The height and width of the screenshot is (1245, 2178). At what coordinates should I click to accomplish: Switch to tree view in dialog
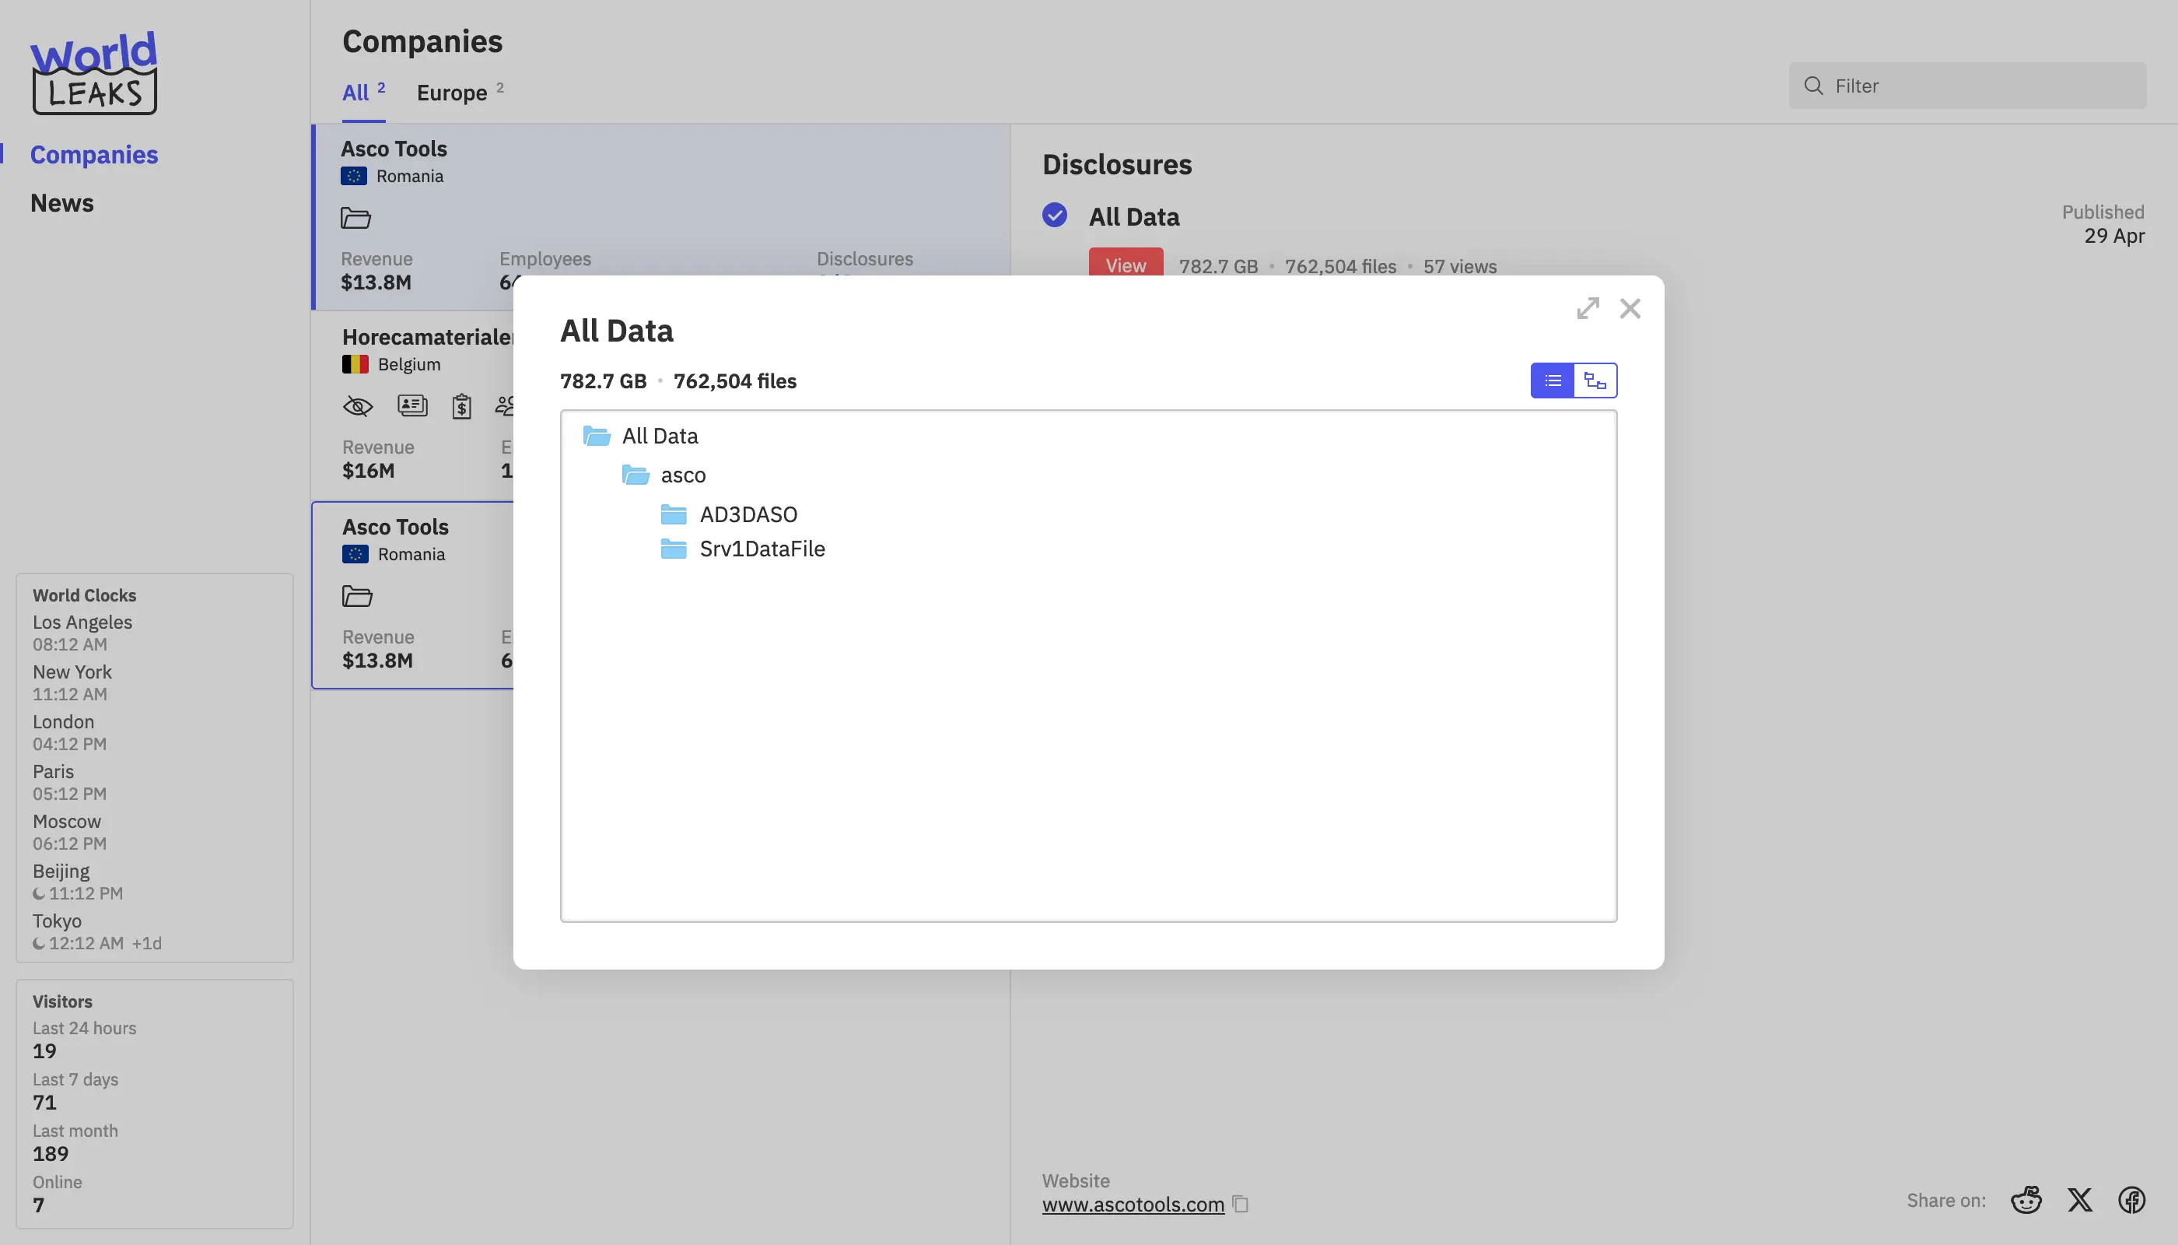1595,381
